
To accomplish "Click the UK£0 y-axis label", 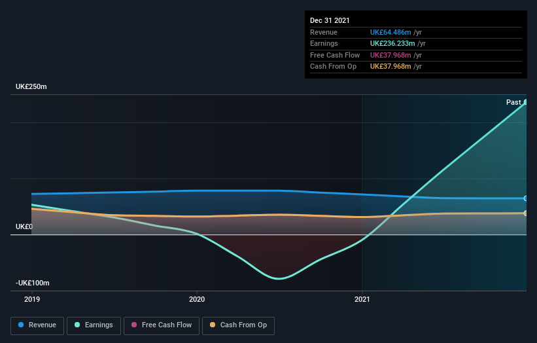I will 24,226.
